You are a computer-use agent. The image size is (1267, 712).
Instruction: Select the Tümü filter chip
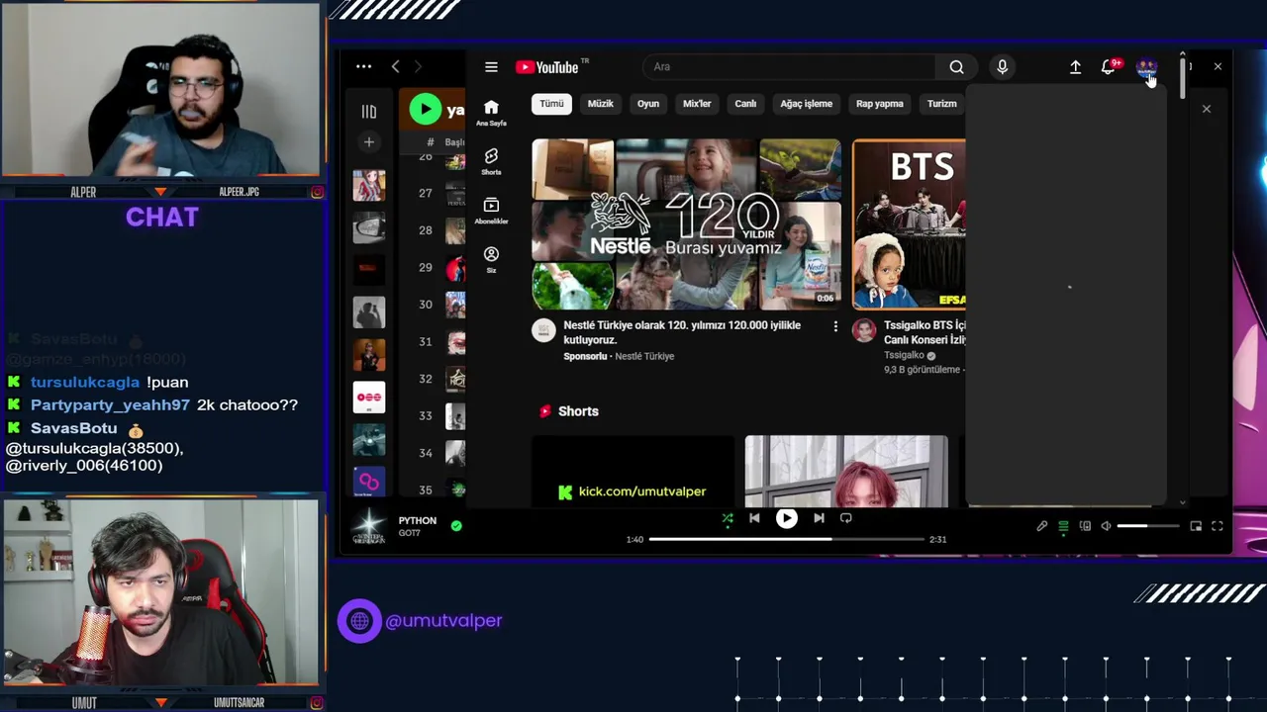(x=551, y=104)
